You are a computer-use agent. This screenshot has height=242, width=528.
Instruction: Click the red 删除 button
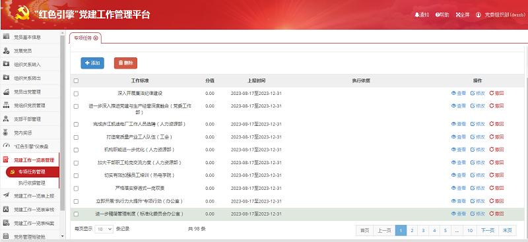point(125,63)
